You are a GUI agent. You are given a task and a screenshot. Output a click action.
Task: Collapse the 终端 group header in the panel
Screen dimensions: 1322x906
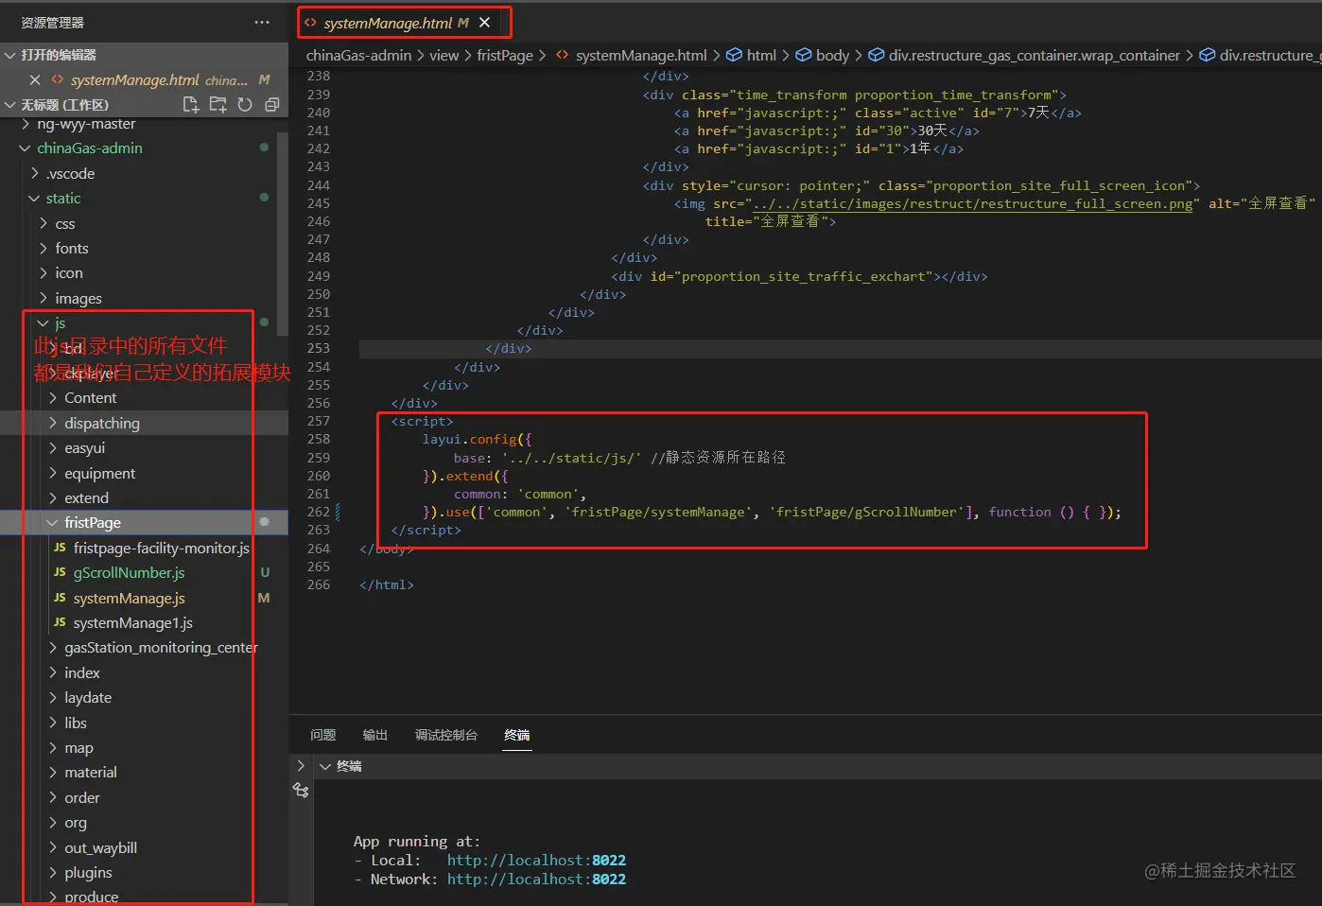[325, 766]
